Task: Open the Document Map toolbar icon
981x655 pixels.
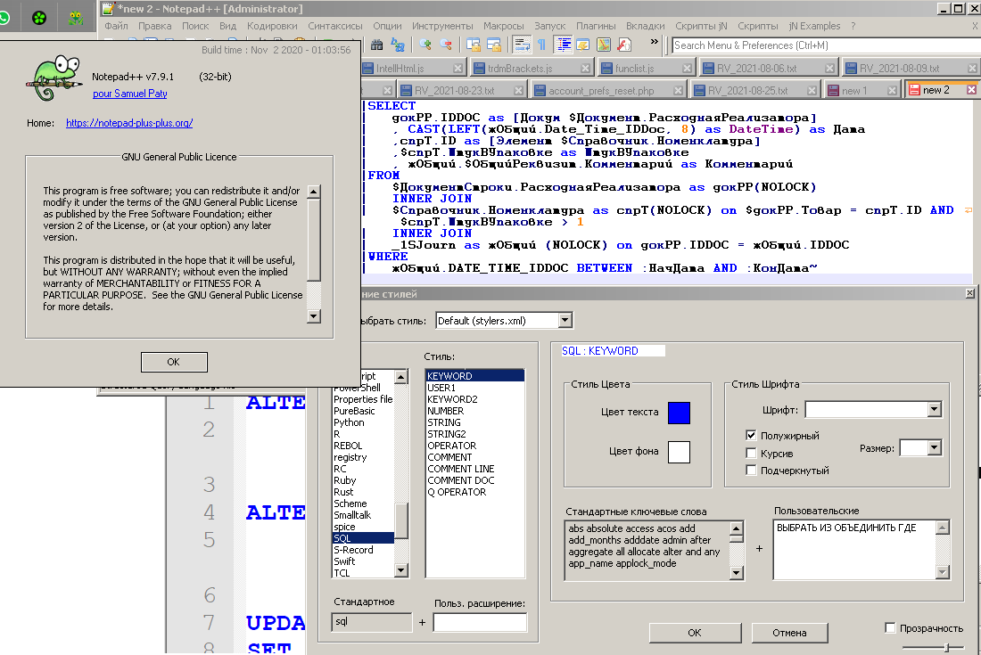Action: pyautogui.click(x=604, y=45)
